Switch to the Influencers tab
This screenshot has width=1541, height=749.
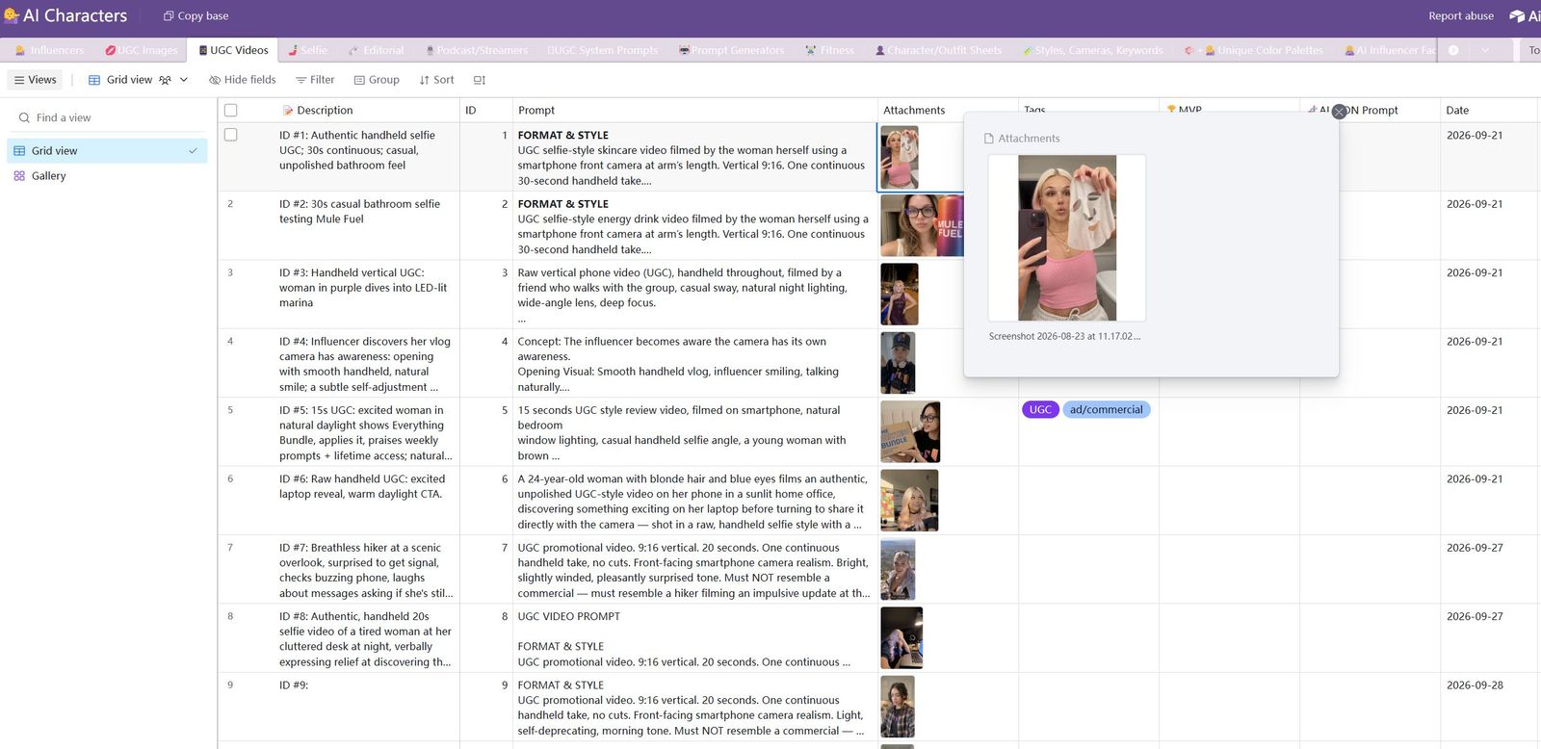click(x=51, y=50)
